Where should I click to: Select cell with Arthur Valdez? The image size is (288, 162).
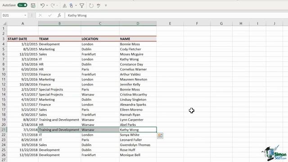tap(138, 74)
